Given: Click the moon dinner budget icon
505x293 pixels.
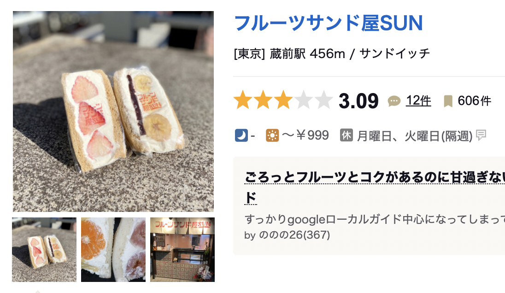Looking at the screenshot, I should coord(241,135).
